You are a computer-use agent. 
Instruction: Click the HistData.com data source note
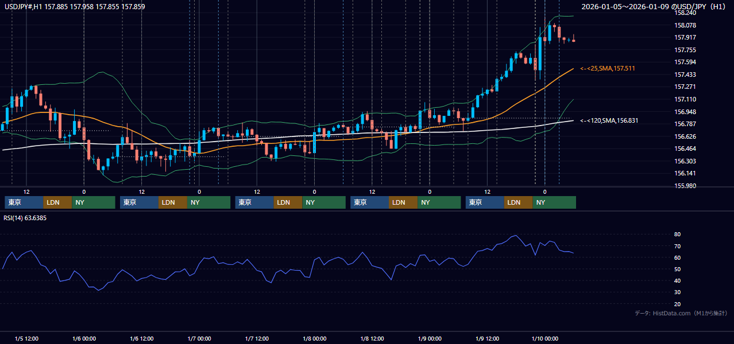click(681, 313)
